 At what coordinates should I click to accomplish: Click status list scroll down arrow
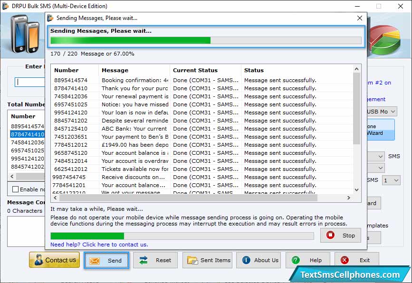[356, 189]
